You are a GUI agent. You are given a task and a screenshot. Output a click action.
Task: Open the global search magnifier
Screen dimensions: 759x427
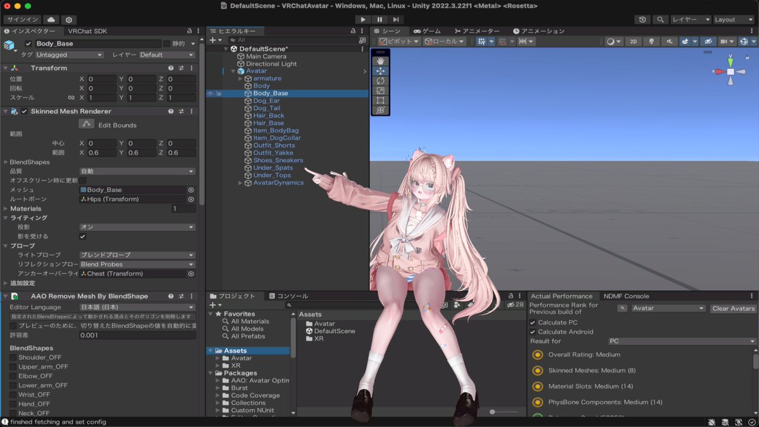pos(660,20)
